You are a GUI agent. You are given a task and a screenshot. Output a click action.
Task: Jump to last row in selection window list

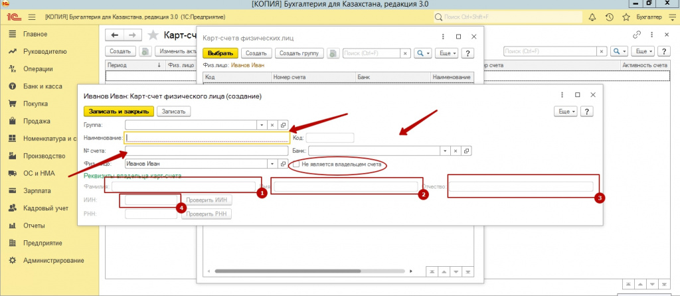tap(467, 271)
